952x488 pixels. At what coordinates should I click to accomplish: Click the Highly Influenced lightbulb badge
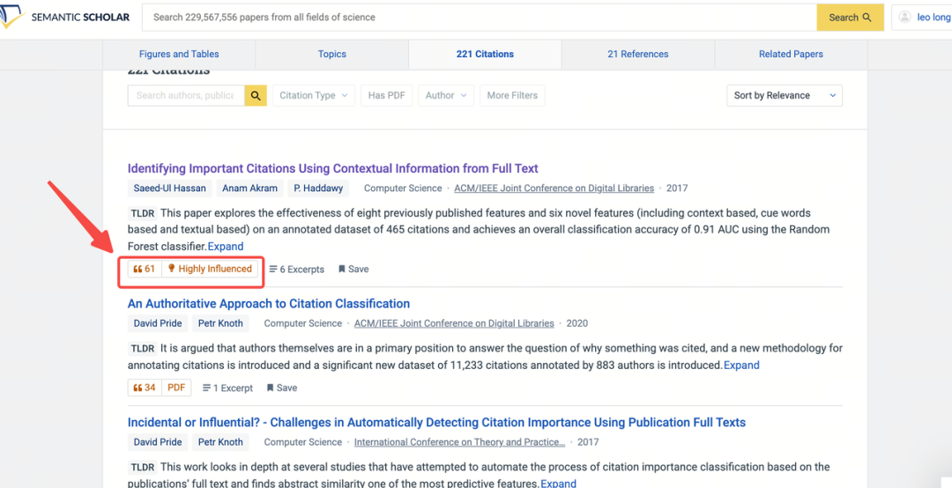pyautogui.click(x=210, y=270)
